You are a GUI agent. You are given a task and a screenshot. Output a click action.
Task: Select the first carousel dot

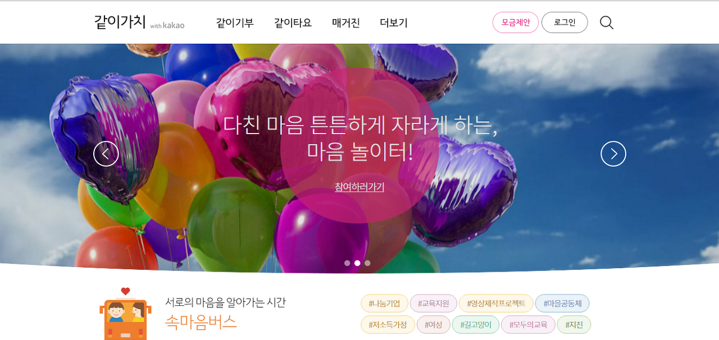pyautogui.click(x=347, y=263)
